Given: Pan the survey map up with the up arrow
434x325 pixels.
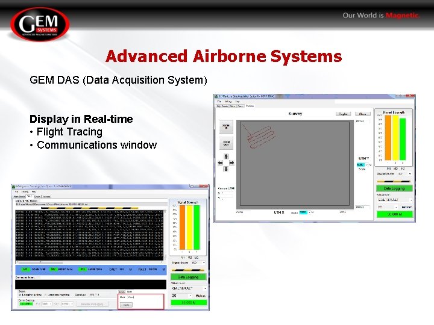Looking at the screenshot, I should point(226,156).
